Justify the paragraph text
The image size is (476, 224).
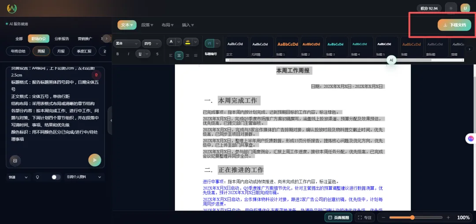coord(196,55)
